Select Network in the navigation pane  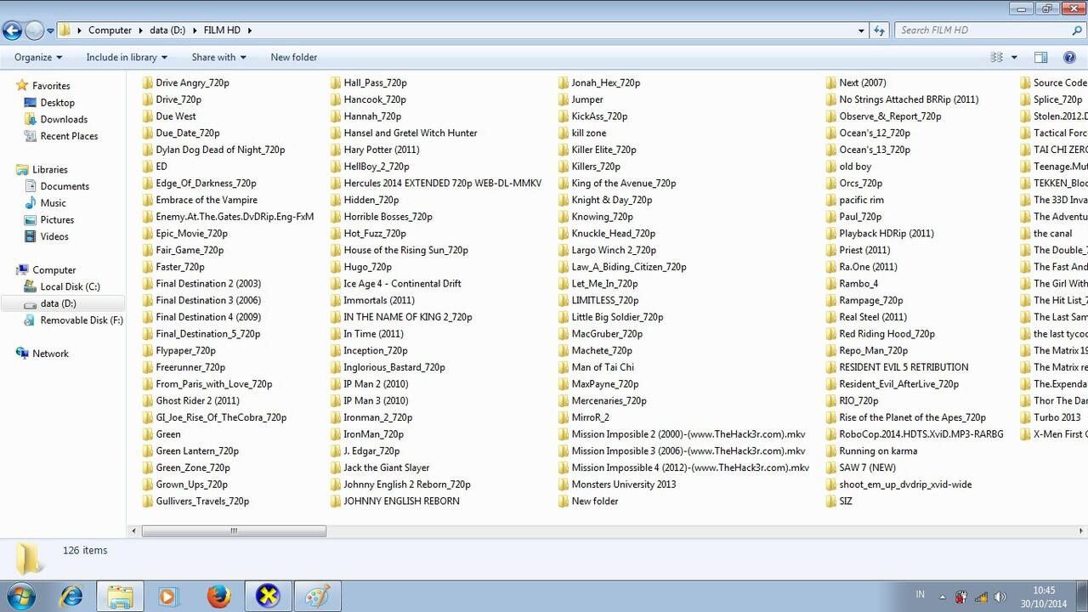[x=50, y=354]
